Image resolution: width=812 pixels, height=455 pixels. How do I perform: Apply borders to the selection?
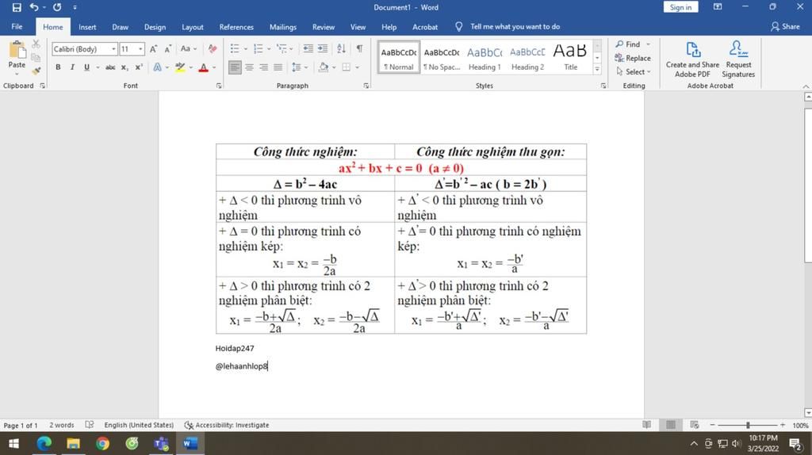(347, 67)
